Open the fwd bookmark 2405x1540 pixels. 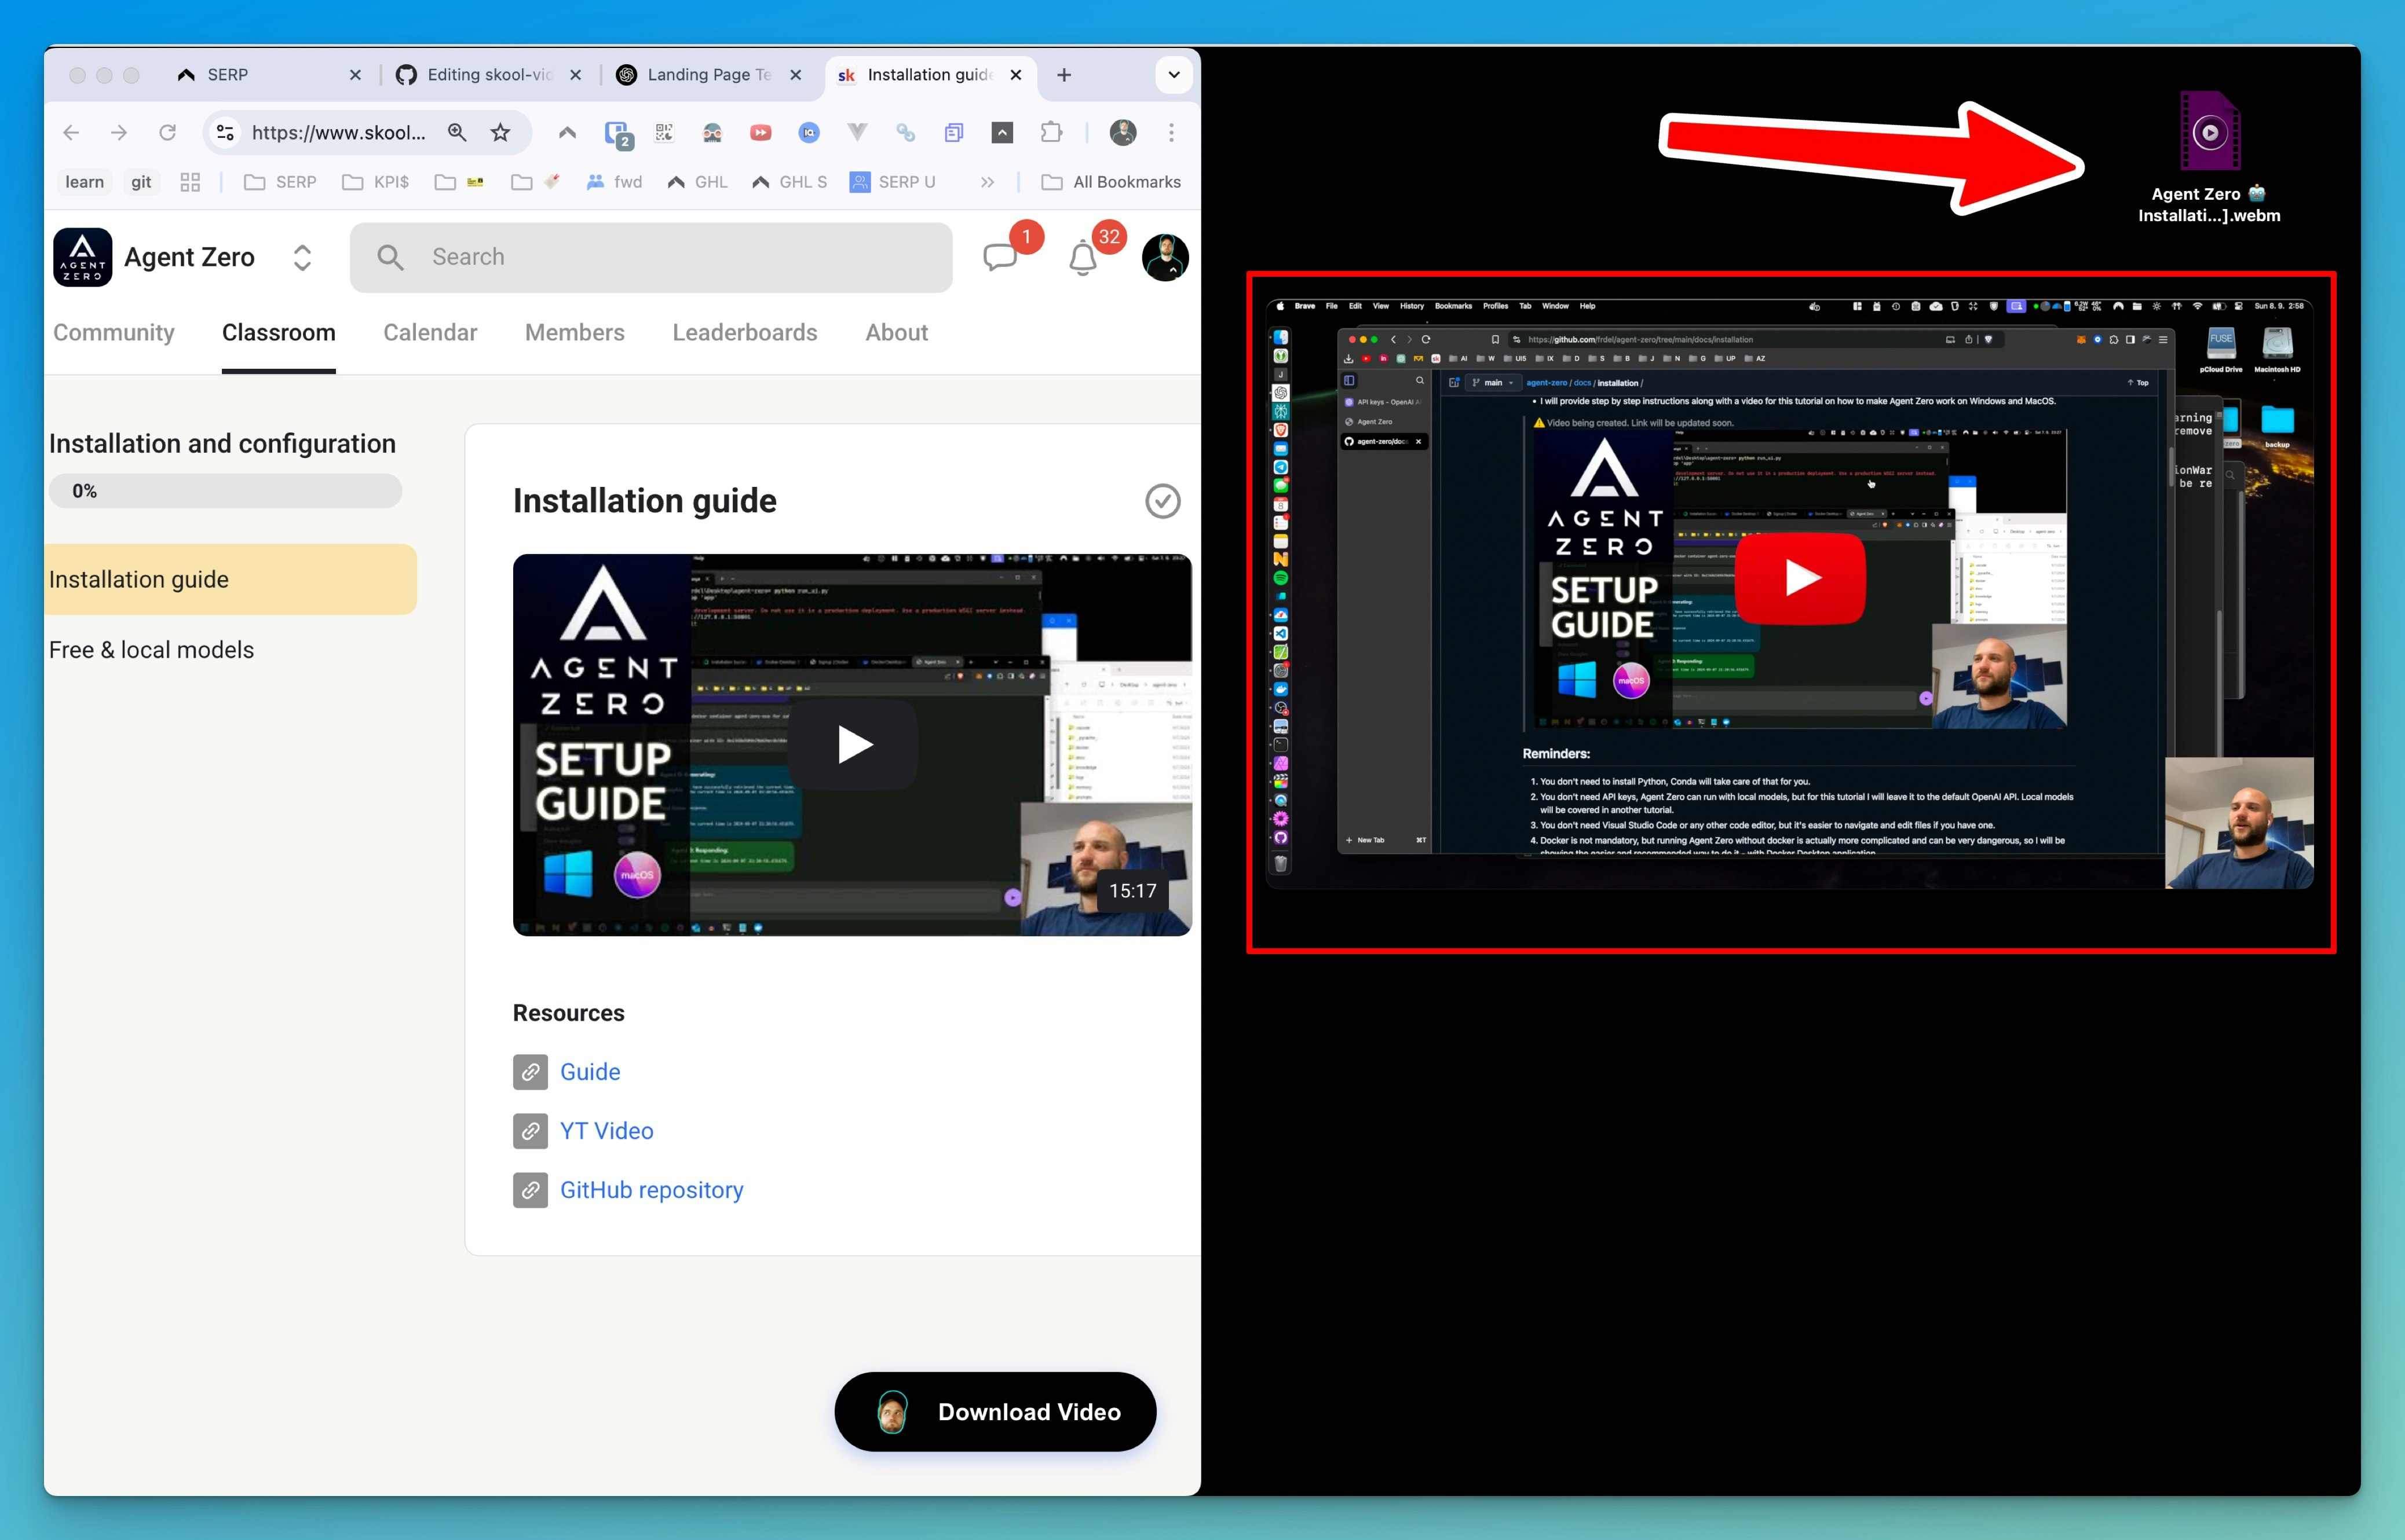click(614, 182)
